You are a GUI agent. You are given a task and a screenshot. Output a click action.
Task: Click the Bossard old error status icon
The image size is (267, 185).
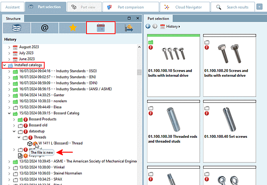coord(26,126)
